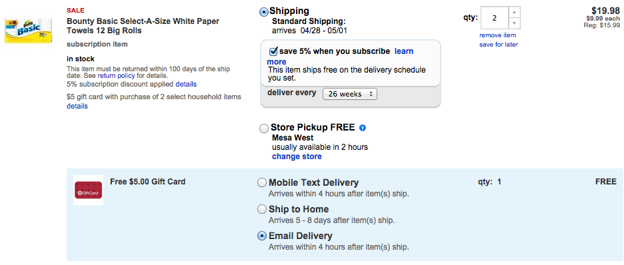Decrease quantity with the down arrow
624x265 pixels.
[515, 23]
